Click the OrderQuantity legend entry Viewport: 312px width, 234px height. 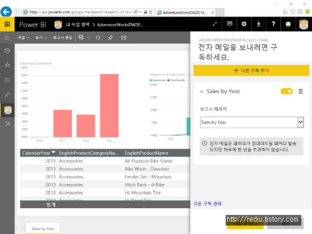[176, 80]
